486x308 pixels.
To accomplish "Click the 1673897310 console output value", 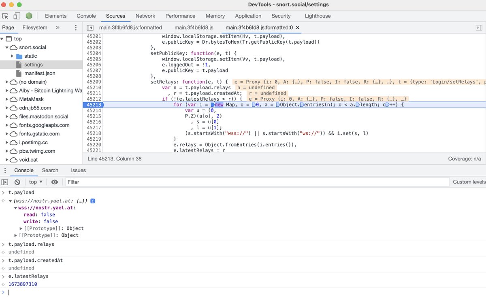I will coord(23,284).
